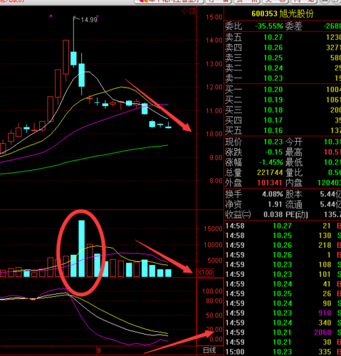Click the X100 volume unit label

205,273
